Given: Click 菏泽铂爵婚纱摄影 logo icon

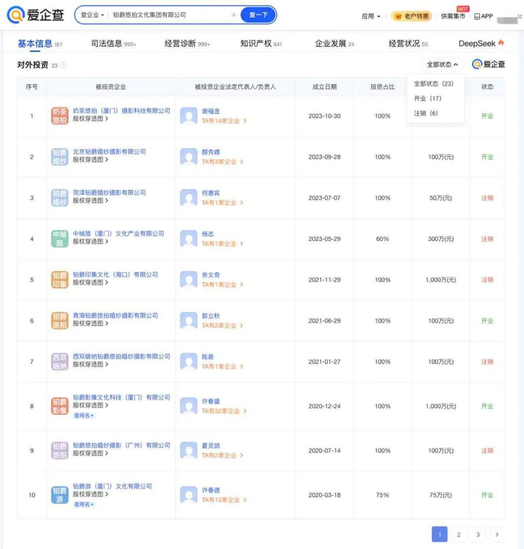Looking at the screenshot, I should click(59, 198).
